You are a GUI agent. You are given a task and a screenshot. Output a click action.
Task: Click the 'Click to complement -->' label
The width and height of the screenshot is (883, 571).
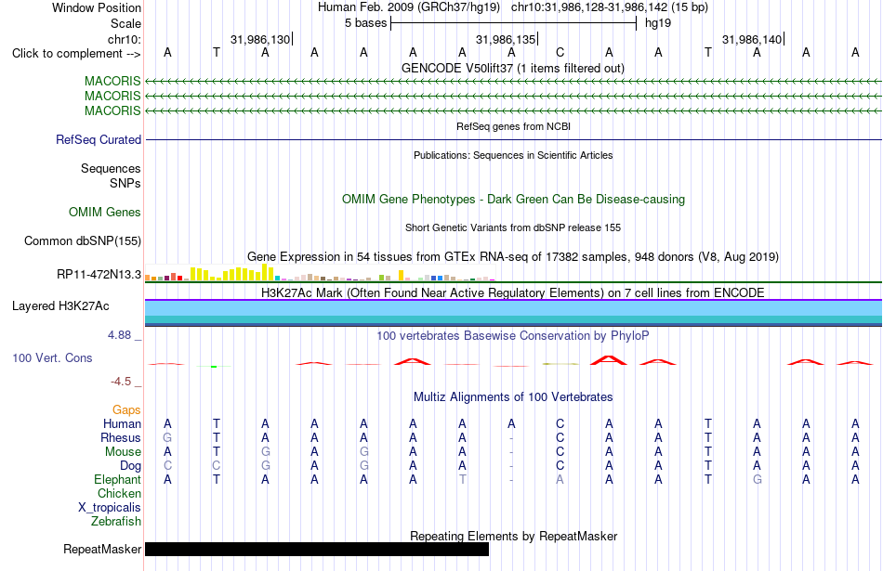pyautogui.click(x=76, y=54)
